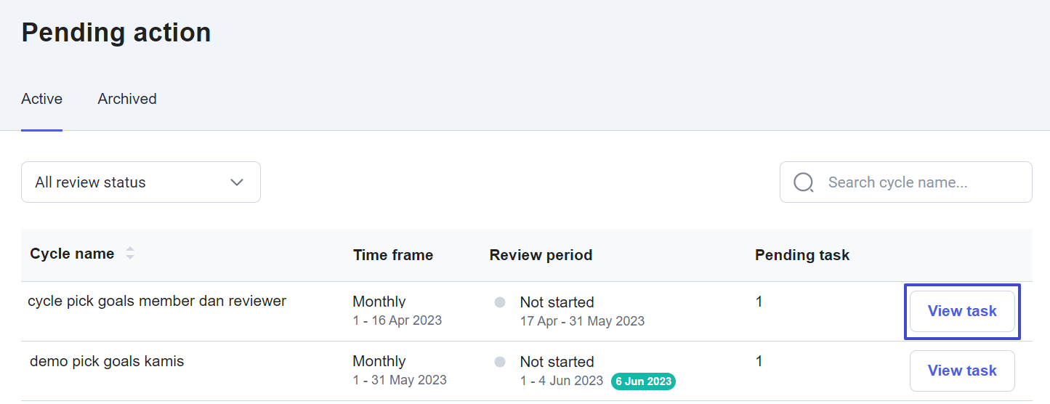View task for demo pick goals kamis

tap(962, 371)
